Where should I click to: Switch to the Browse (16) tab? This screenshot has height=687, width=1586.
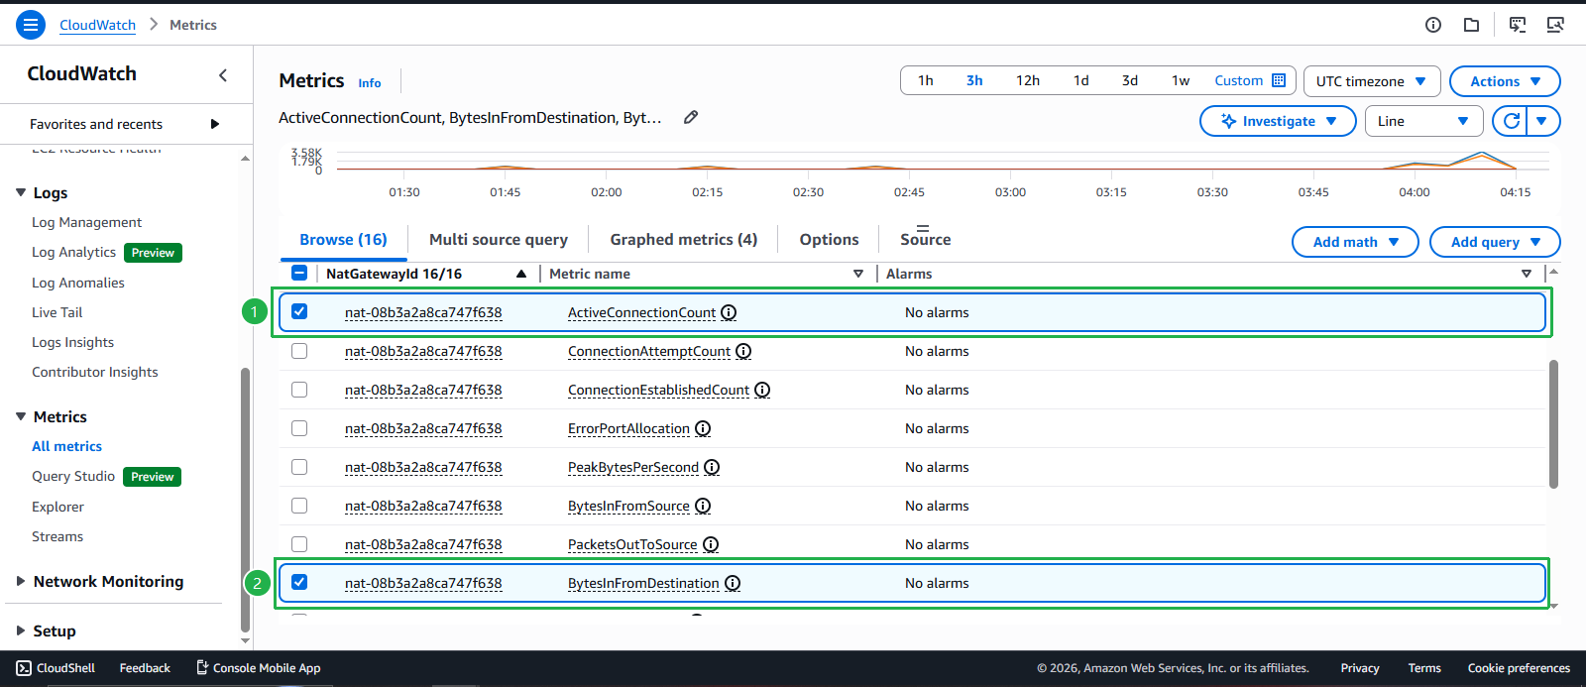click(x=343, y=240)
